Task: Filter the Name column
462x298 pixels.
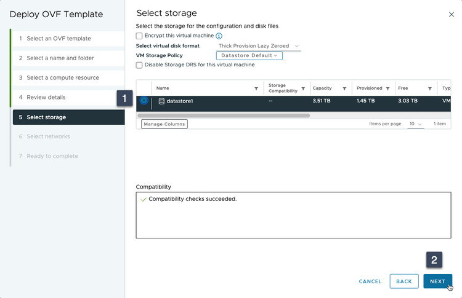Action: tap(256, 88)
